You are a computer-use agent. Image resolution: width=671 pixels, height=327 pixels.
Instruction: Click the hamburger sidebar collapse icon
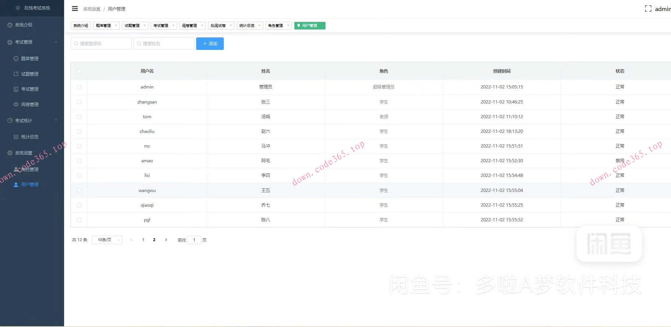click(x=75, y=8)
